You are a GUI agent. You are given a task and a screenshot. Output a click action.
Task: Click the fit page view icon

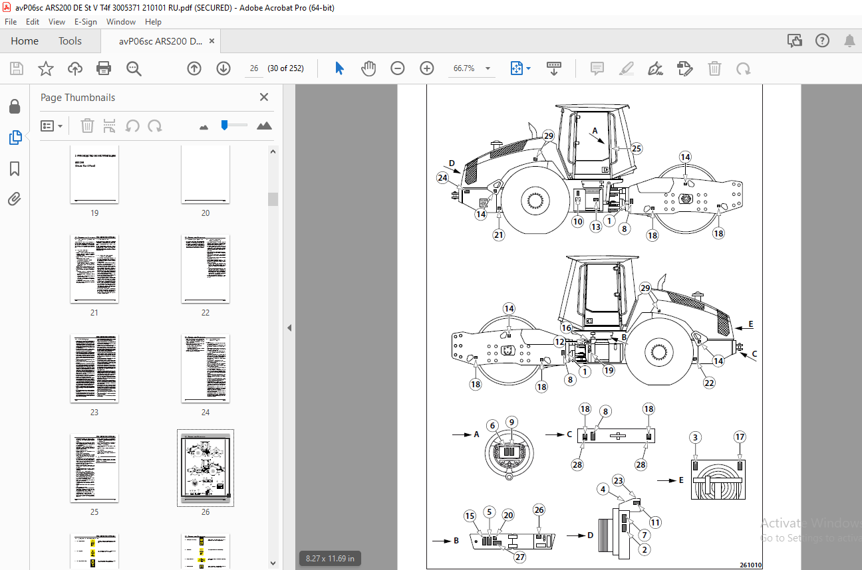pos(517,68)
